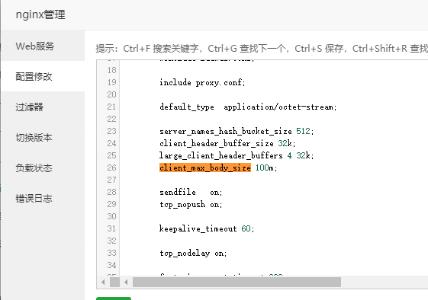This screenshot has width=428, height=300.
Task: Click keepalive_timeout directive
Action: [x=198, y=228]
